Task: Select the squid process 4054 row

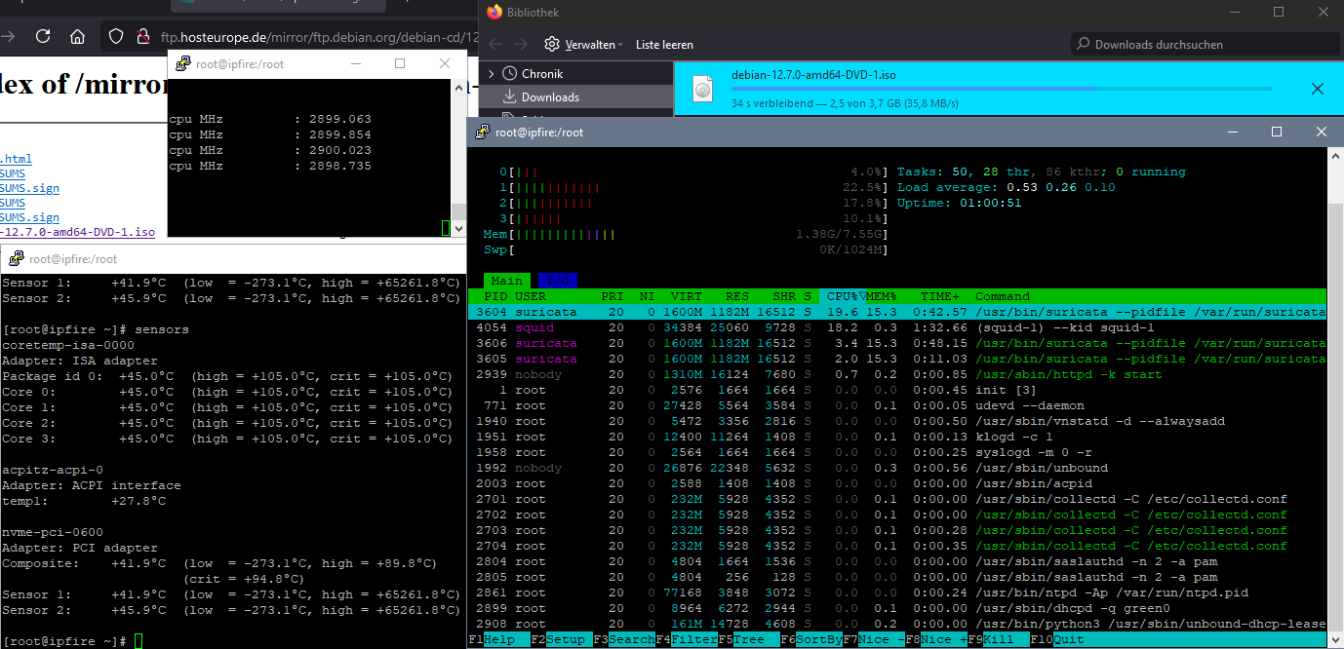Action: tap(897, 327)
